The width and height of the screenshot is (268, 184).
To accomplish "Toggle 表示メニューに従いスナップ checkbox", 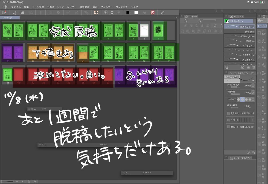I will [228, 113].
